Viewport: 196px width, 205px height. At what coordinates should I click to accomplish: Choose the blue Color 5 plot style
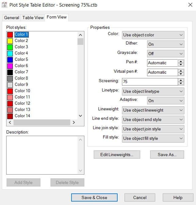[21, 59]
